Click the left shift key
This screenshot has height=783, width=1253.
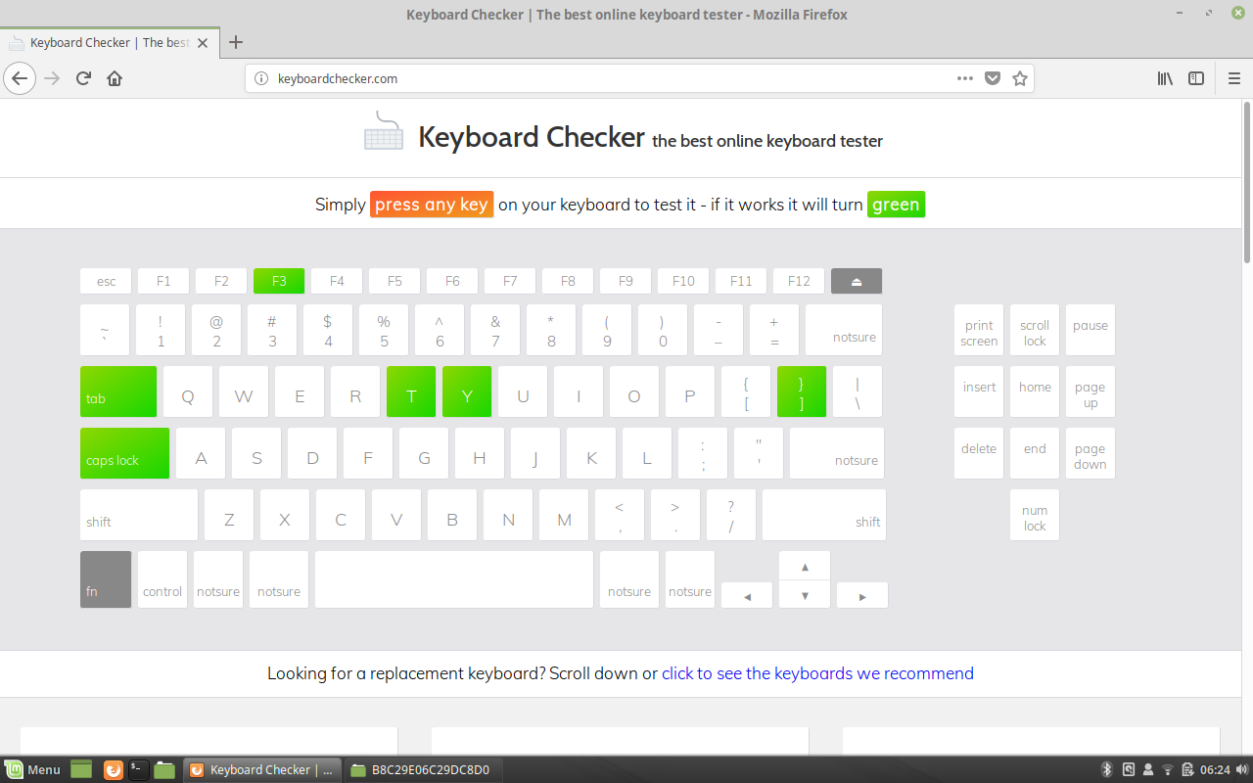click(139, 515)
